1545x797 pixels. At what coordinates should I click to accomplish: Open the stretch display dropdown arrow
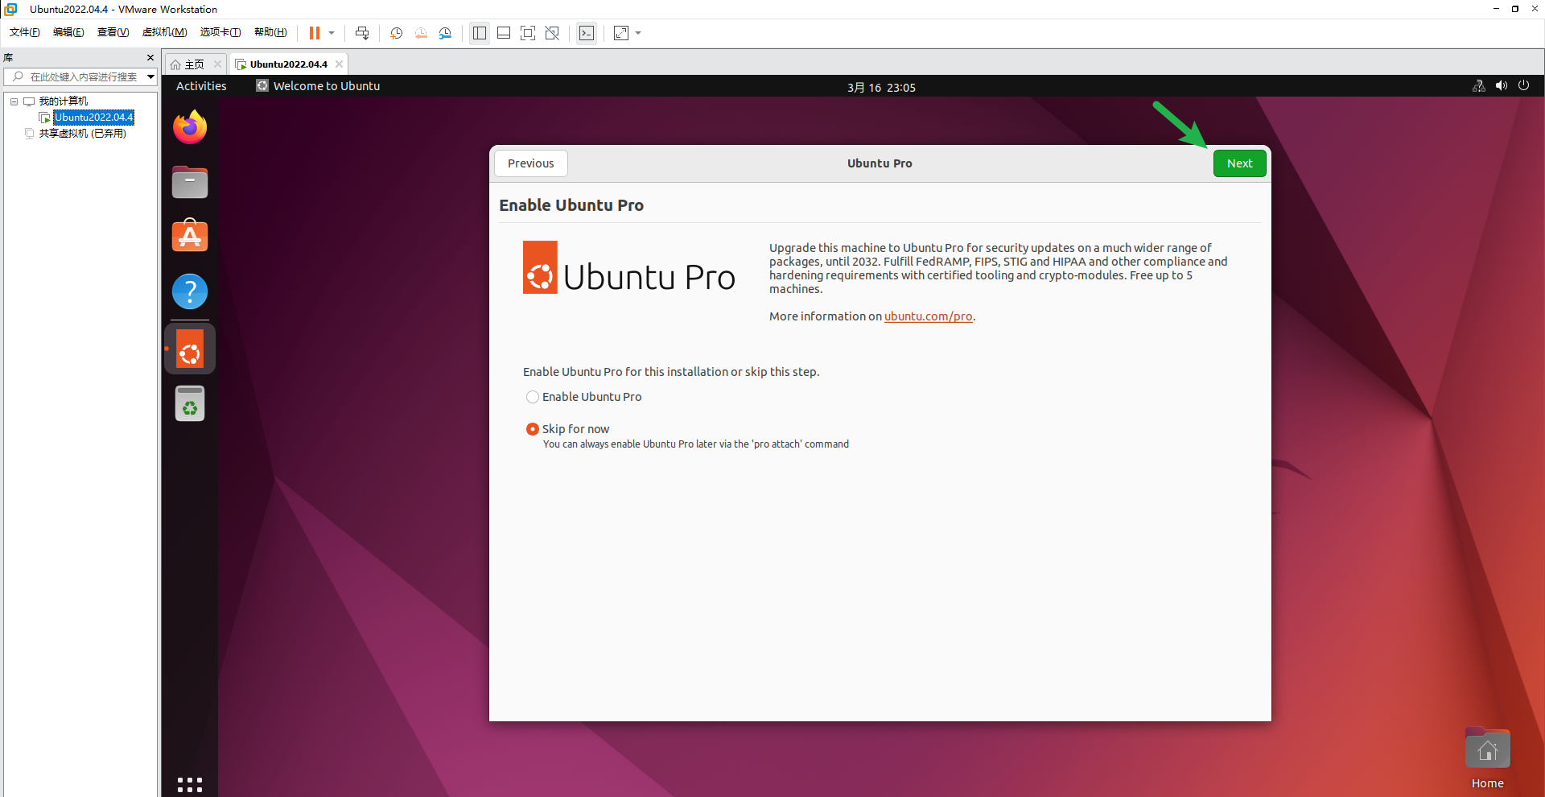coord(638,33)
